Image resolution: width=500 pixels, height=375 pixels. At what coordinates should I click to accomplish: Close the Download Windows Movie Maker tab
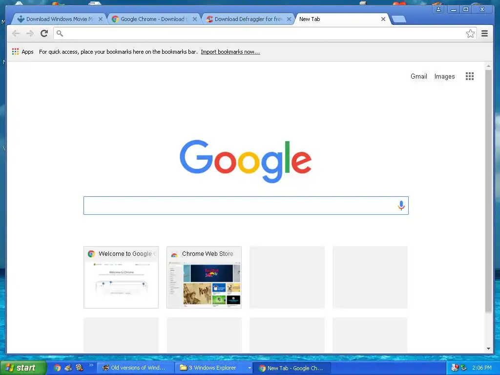point(101,19)
